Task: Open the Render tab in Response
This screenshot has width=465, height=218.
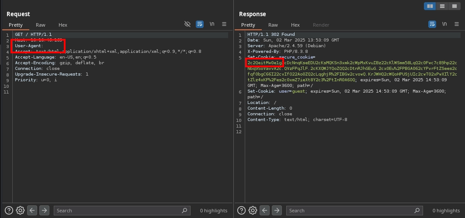Action: pos(321,25)
